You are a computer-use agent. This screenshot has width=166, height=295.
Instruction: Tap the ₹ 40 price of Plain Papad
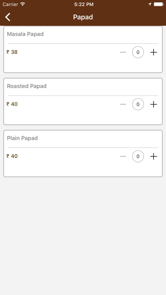(12, 156)
